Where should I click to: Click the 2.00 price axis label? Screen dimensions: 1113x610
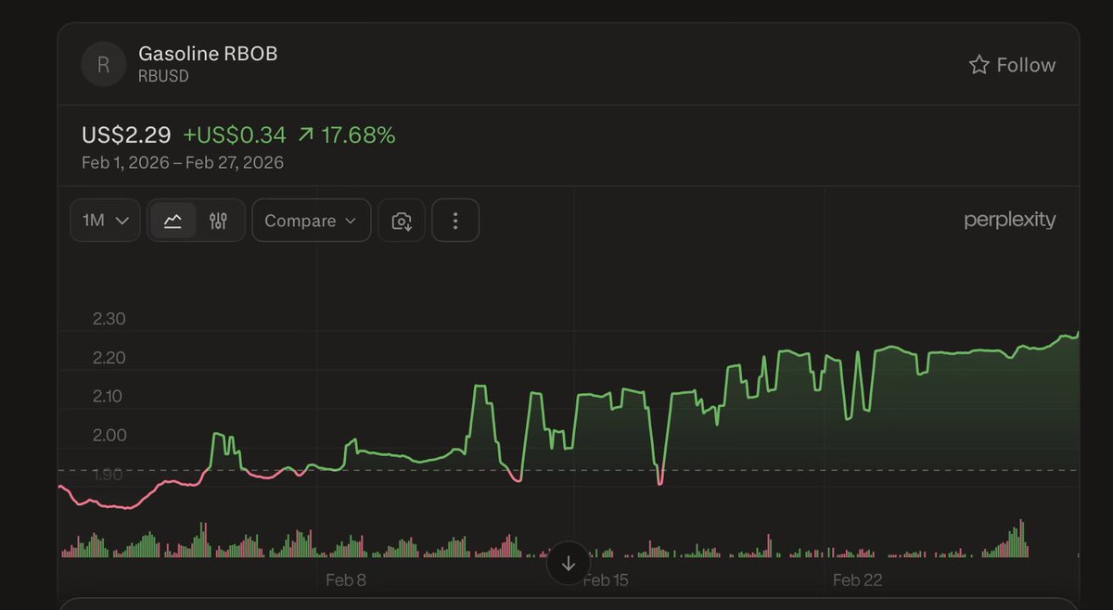pyautogui.click(x=109, y=436)
